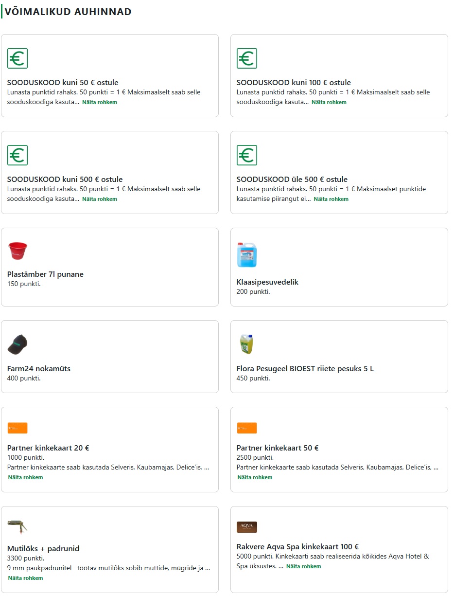Click the euro icon for 100 € discount code
Viewport: 454px width, 596px height.
[246, 58]
